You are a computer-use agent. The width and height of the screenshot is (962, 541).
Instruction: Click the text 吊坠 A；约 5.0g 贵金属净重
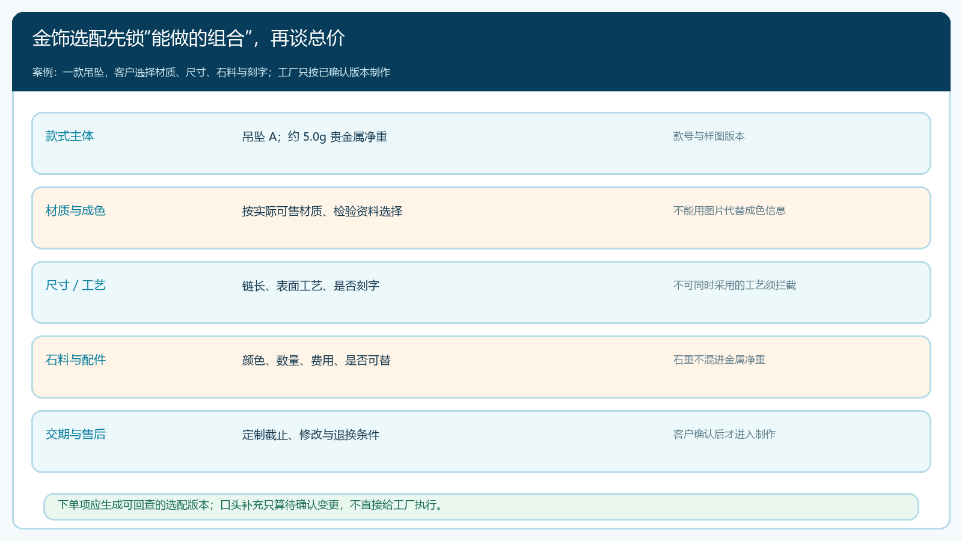click(x=314, y=136)
